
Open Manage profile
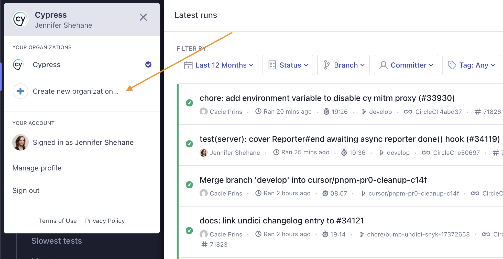point(37,168)
